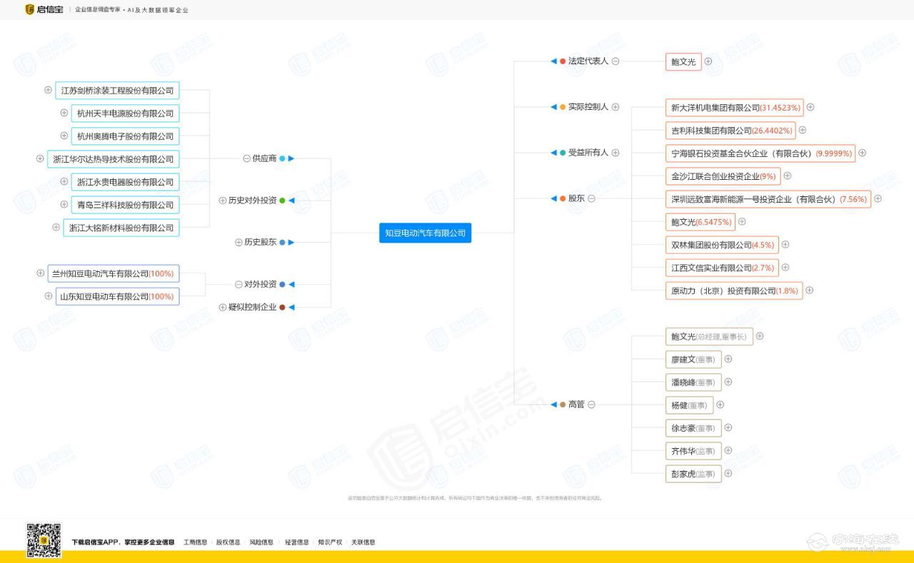Open the 关联信息 footer tab

[x=363, y=542]
